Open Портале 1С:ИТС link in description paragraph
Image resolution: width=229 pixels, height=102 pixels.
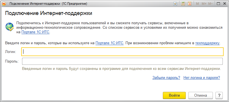[36, 32]
